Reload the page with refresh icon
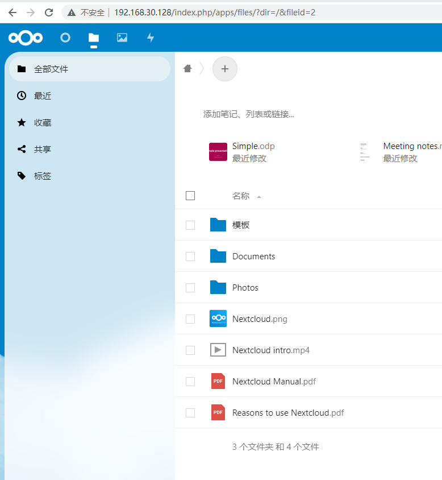This screenshot has height=480, width=442. point(49,13)
